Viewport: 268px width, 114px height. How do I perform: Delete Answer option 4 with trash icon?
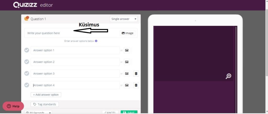coord(136,85)
